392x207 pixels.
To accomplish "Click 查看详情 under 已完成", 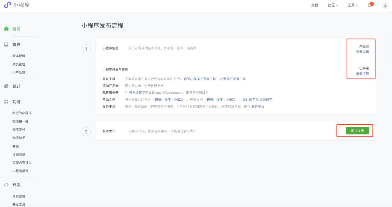I will (362, 52).
